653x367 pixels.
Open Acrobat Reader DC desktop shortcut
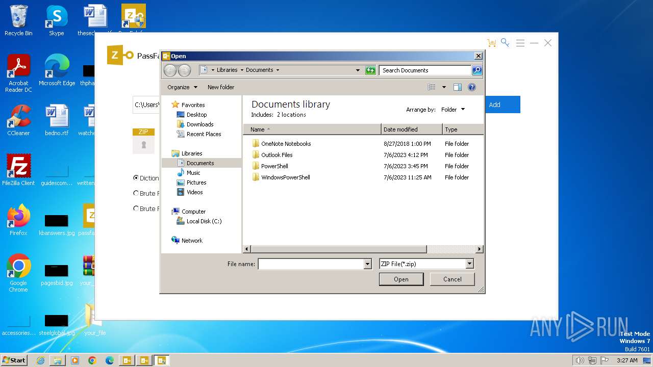pos(18,73)
